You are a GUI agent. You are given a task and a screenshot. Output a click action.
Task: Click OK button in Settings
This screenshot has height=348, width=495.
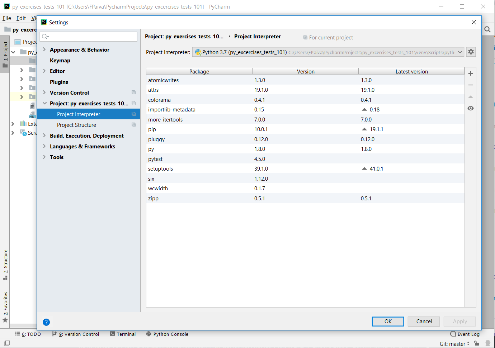click(x=388, y=321)
